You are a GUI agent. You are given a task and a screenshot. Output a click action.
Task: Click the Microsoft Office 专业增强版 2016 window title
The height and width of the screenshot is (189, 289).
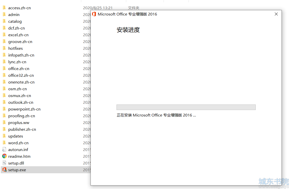click(x=127, y=14)
